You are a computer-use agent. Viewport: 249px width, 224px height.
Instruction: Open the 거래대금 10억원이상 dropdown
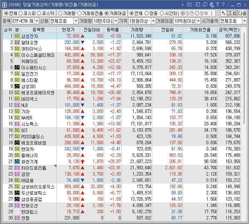point(199,21)
